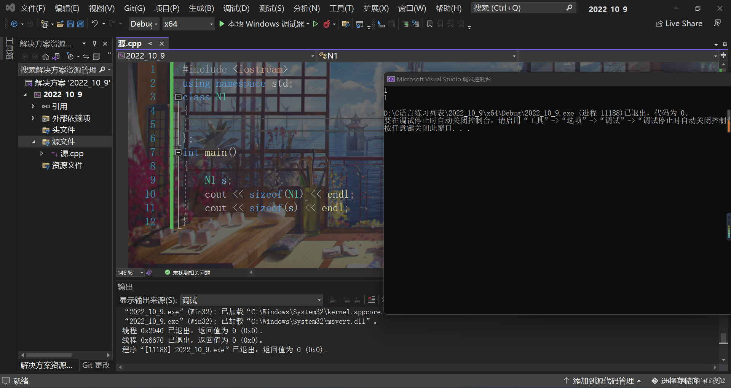Click the output panel vertical scrollbar thumb
This screenshot has height=388, width=731.
point(723,337)
